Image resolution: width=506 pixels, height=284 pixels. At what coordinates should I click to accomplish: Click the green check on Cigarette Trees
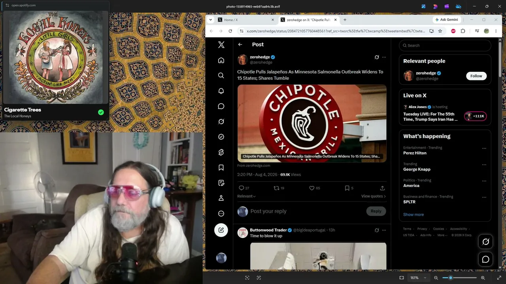click(101, 112)
